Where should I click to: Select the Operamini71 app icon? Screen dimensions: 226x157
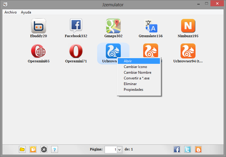[76, 51]
